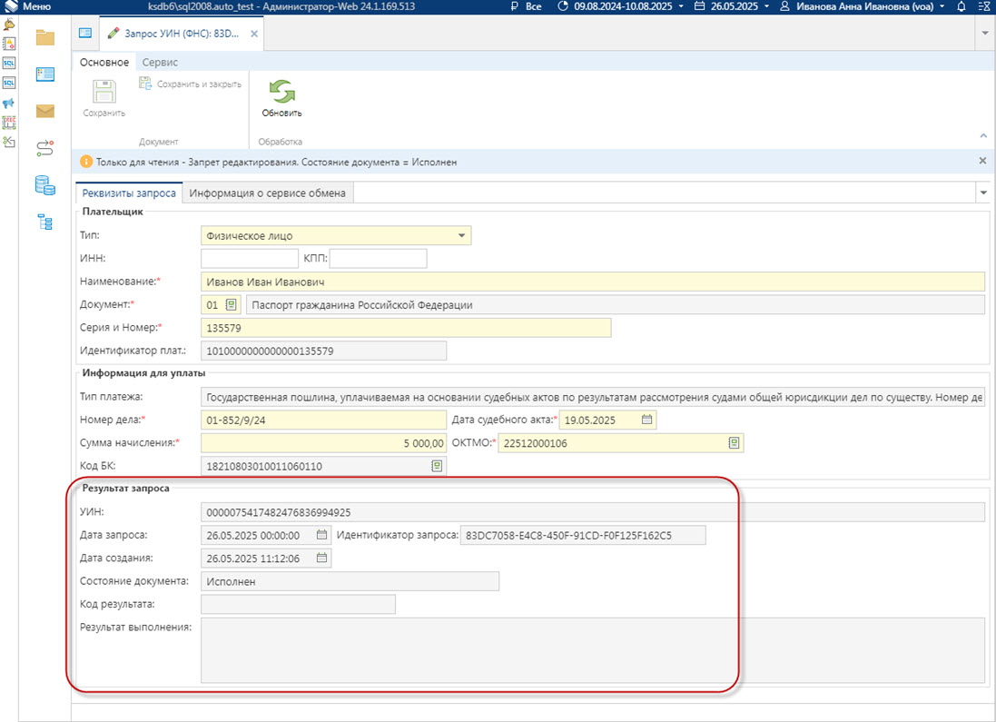Click the Сумма начисления field

point(323,443)
